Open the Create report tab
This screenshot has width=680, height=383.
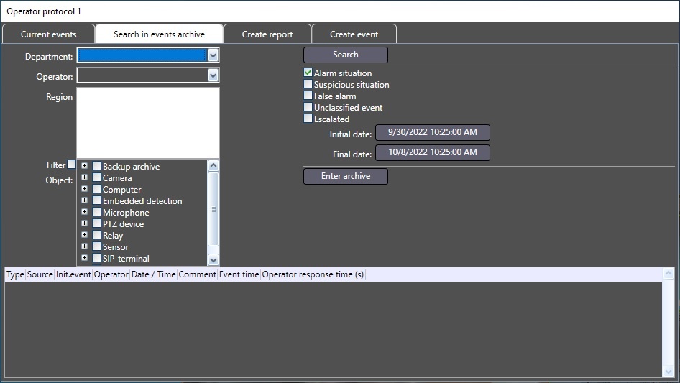pos(267,34)
